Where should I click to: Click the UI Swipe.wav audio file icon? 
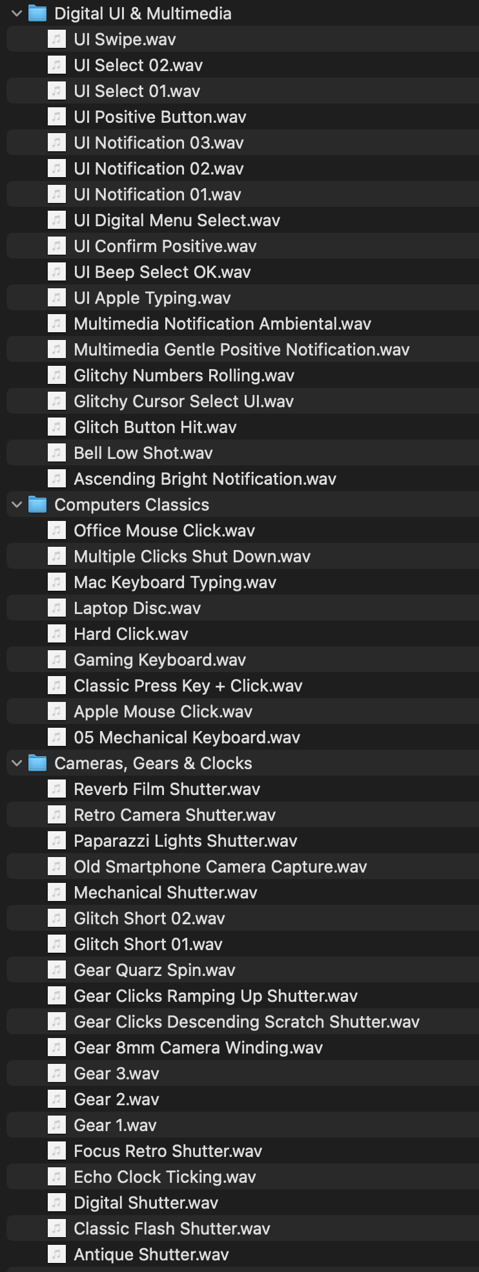pyautogui.click(x=57, y=39)
